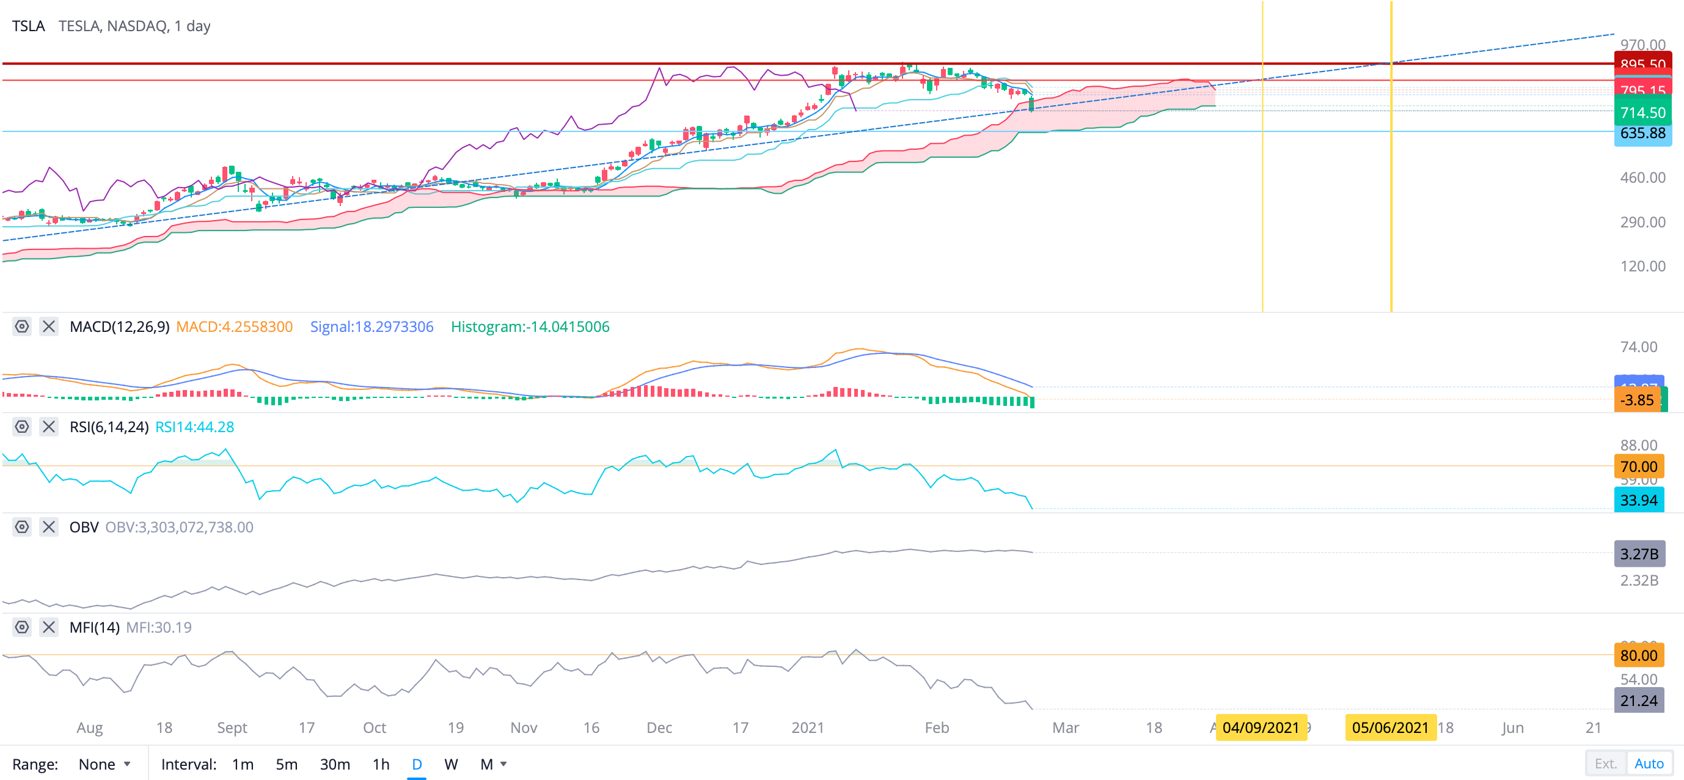Image resolution: width=1684 pixels, height=780 pixels.
Task: Toggle Auto price scaling
Action: tap(1649, 763)
